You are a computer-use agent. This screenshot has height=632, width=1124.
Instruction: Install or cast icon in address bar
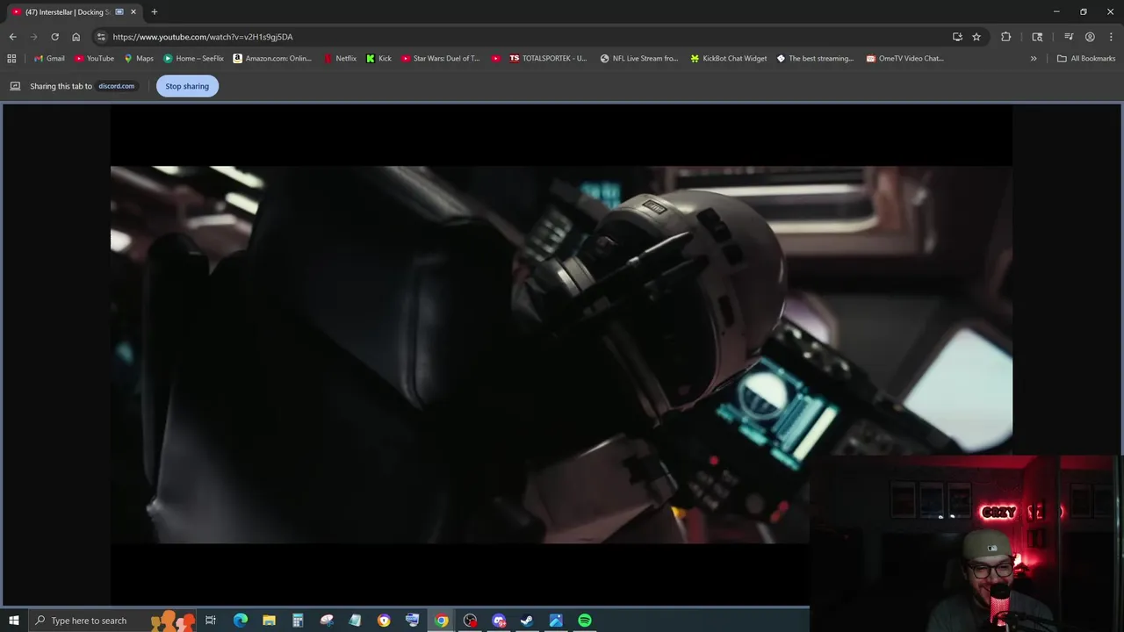[x=957, y=37]
